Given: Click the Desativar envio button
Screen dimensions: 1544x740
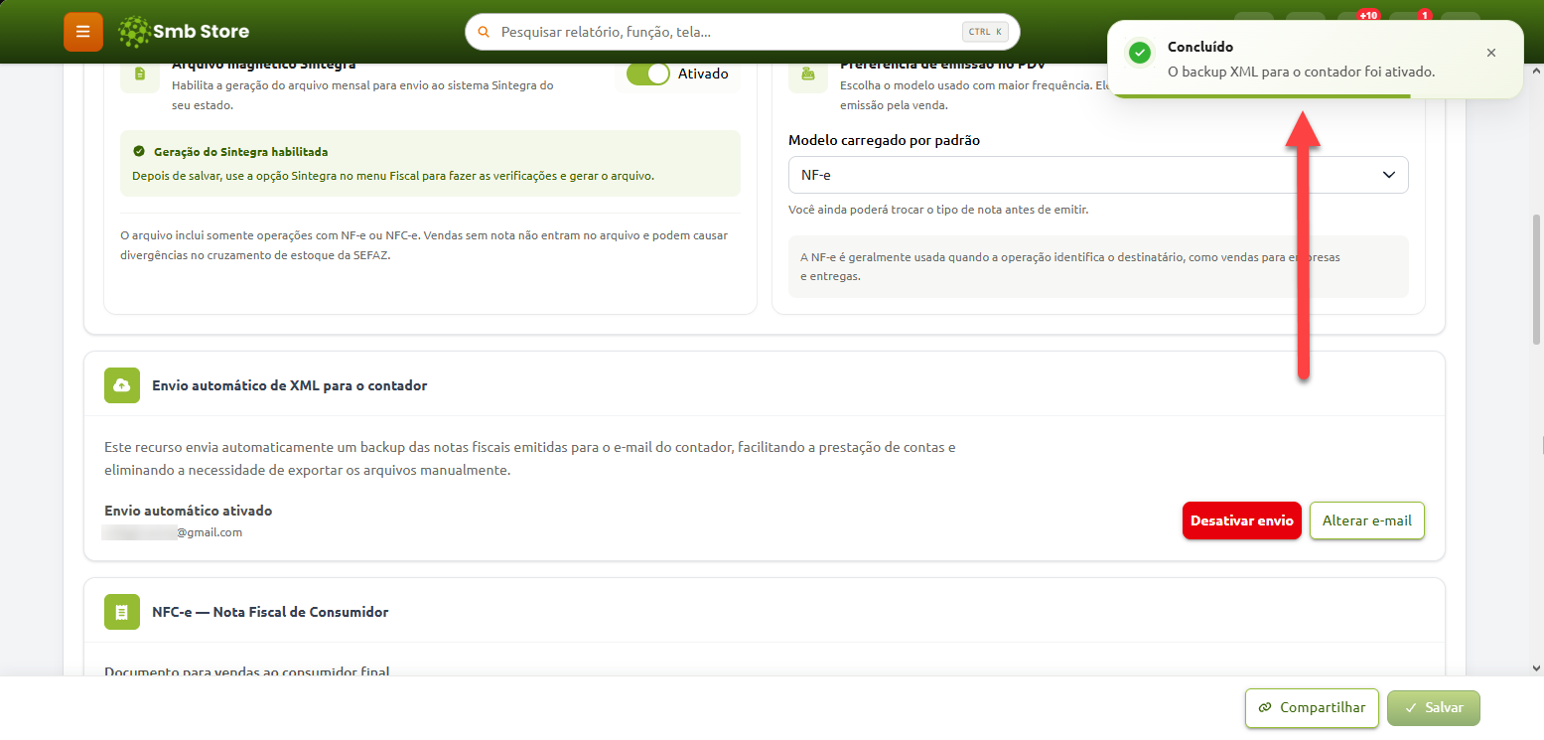Looking at the screenshot, I should click(x=1241, y=520).
